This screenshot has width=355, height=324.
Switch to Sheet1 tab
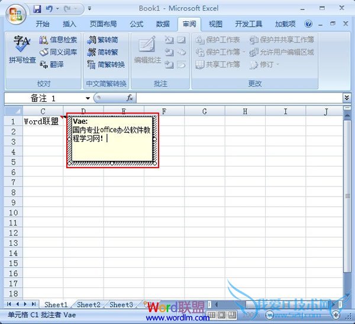coord(56,304)
